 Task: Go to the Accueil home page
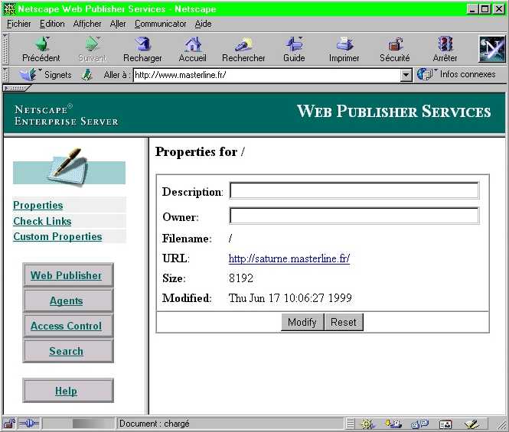(192, 49)
